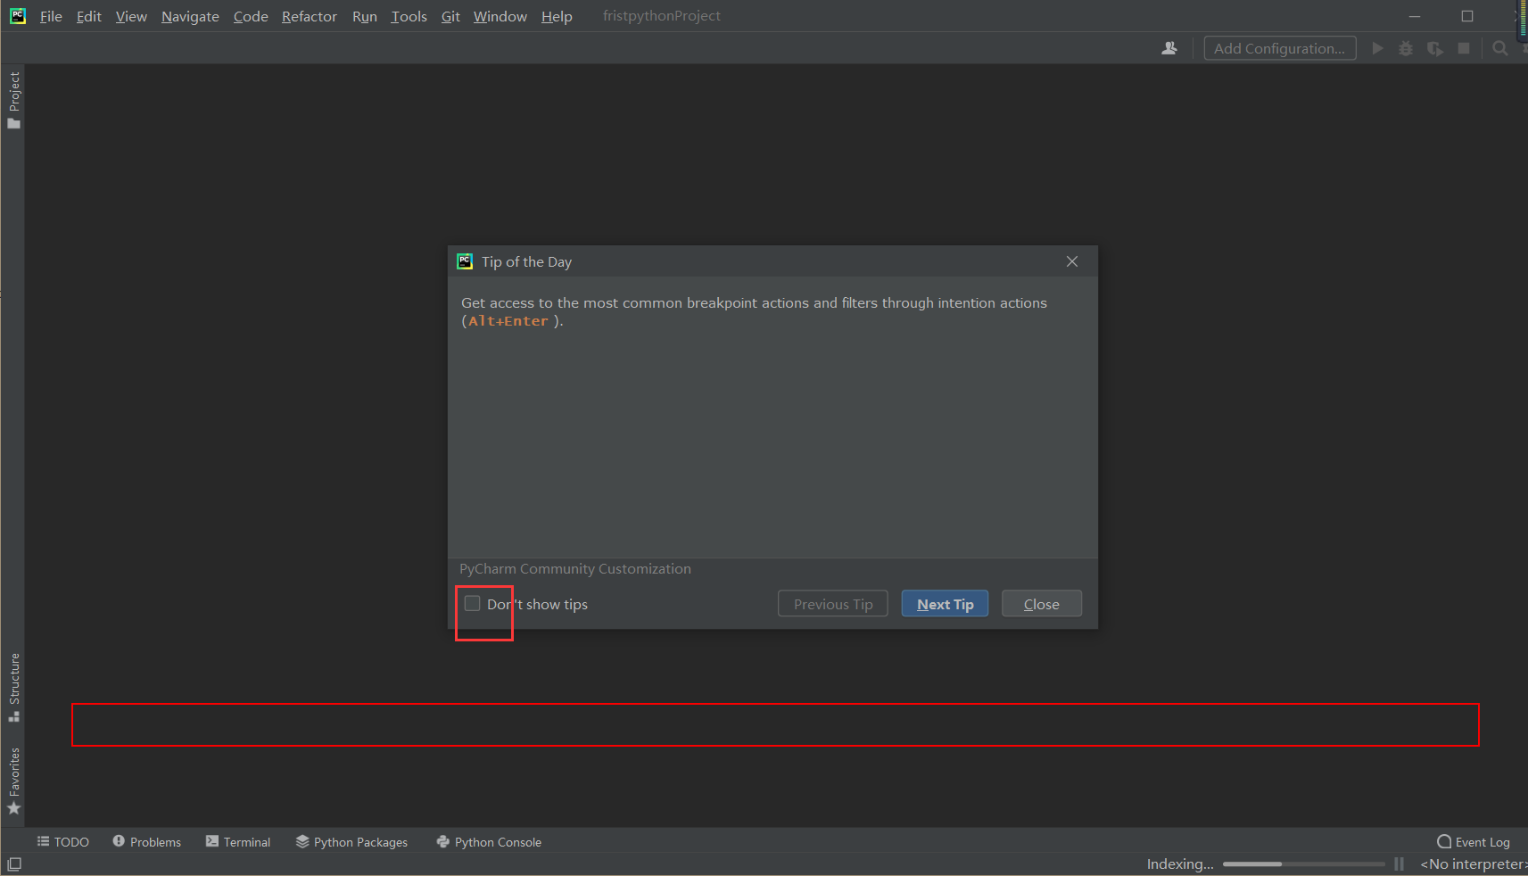Click the Stop square icon
Image resolution: width=1528 pixels, height=876 pixels.
point(1464,48)
